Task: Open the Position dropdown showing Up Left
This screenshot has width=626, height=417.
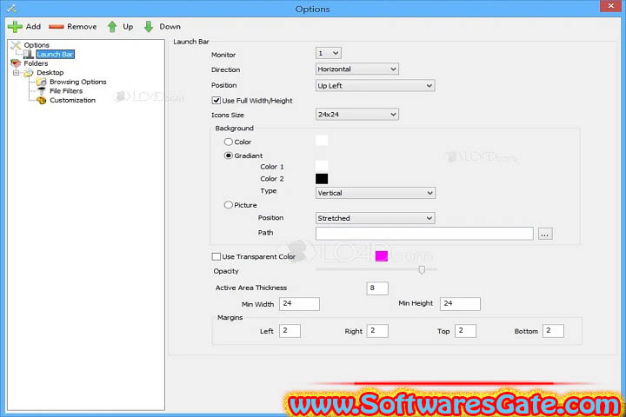Action: [x=376, y=85]
